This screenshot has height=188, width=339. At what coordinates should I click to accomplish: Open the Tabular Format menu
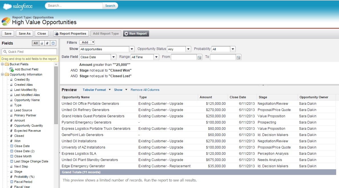tap(96, 90)
